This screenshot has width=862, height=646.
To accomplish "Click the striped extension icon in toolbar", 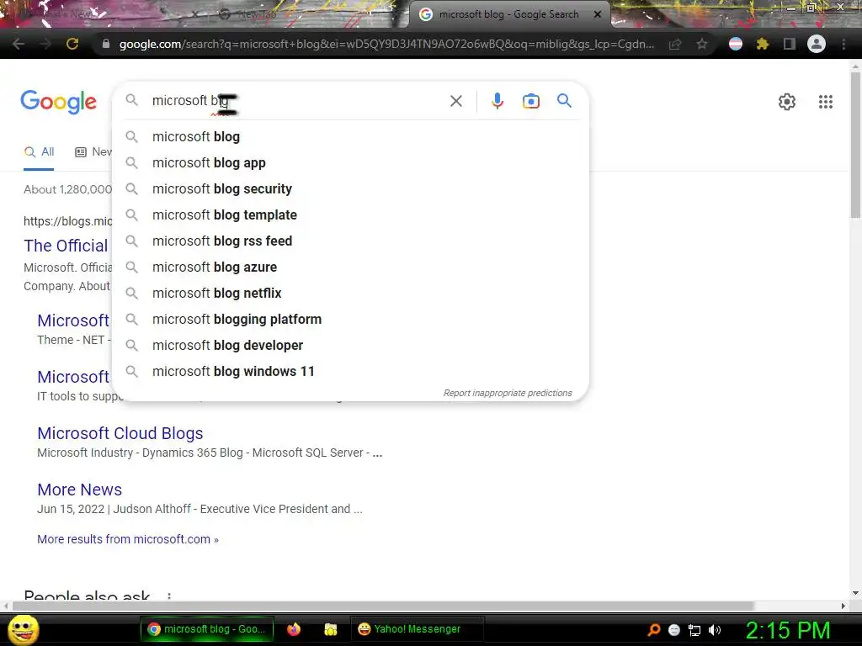I will click(736, 44).
